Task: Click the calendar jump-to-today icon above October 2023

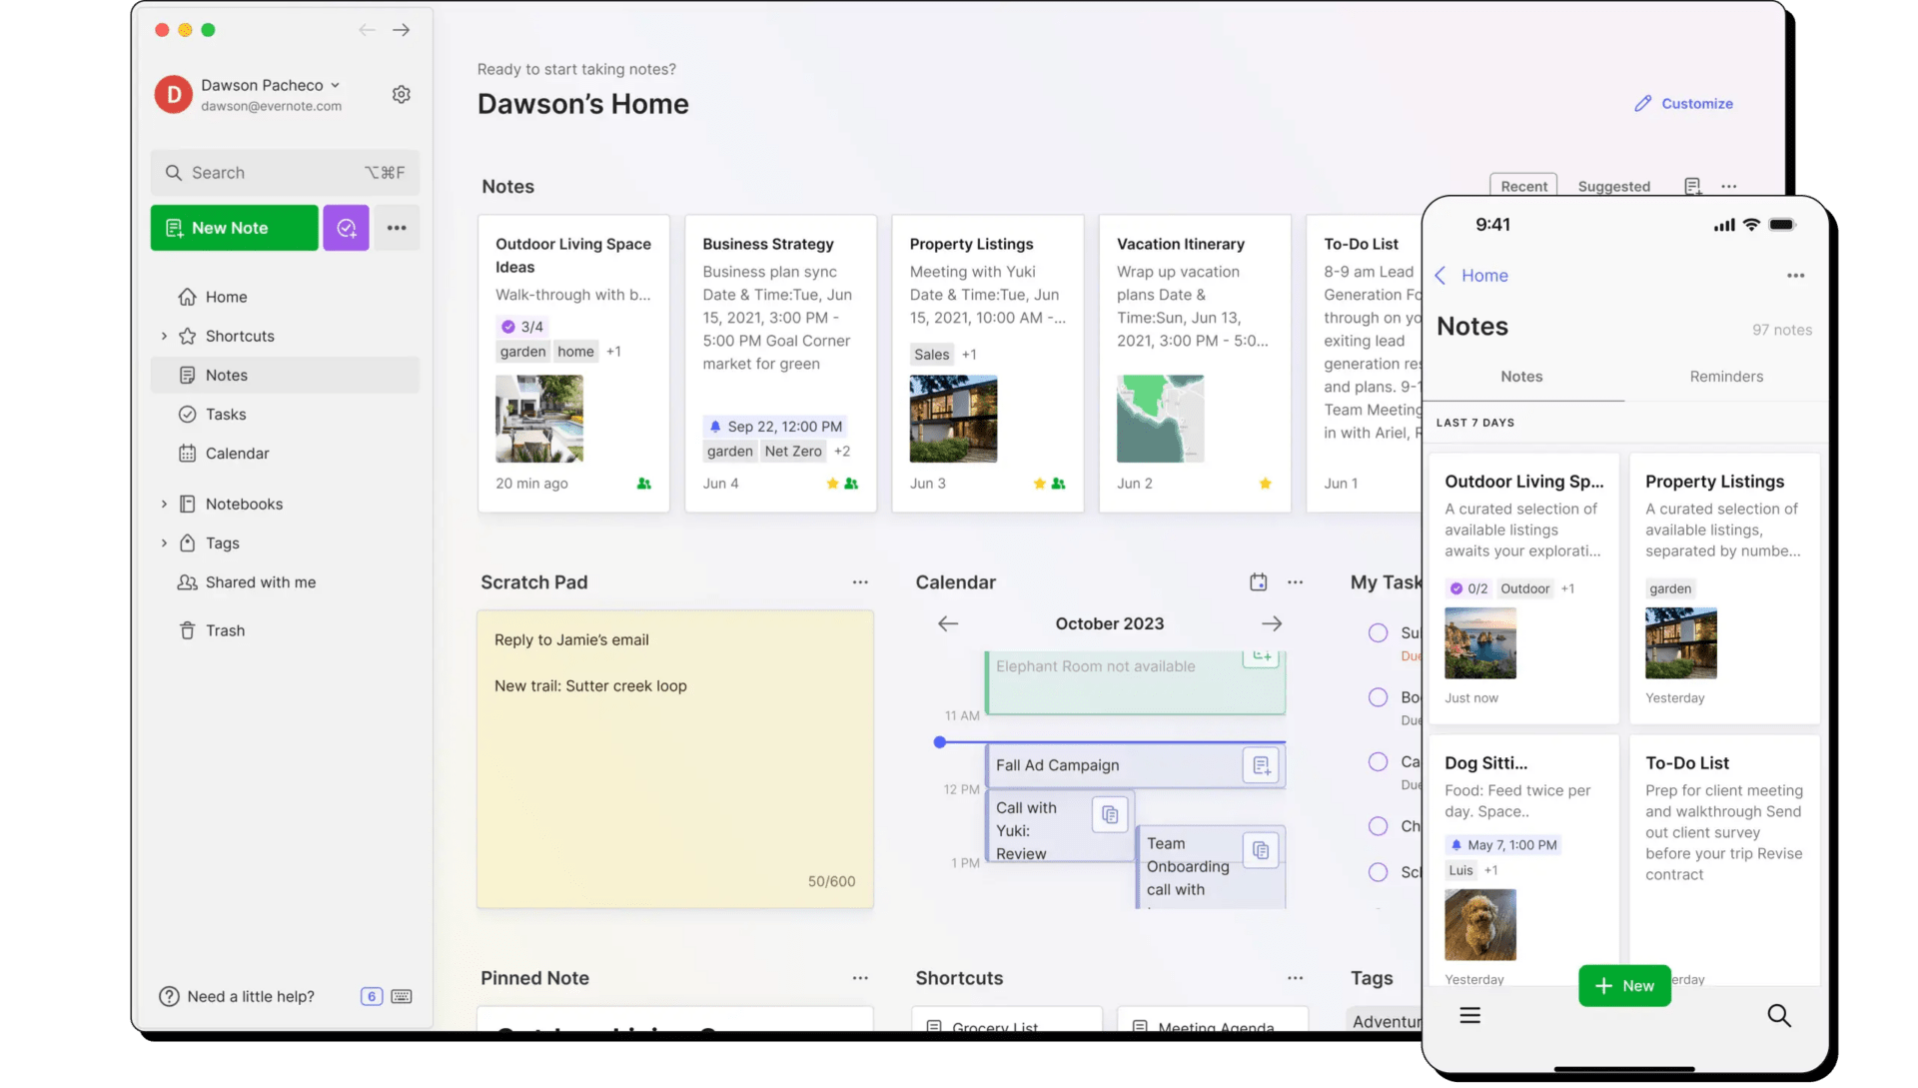Action: 1258,581
